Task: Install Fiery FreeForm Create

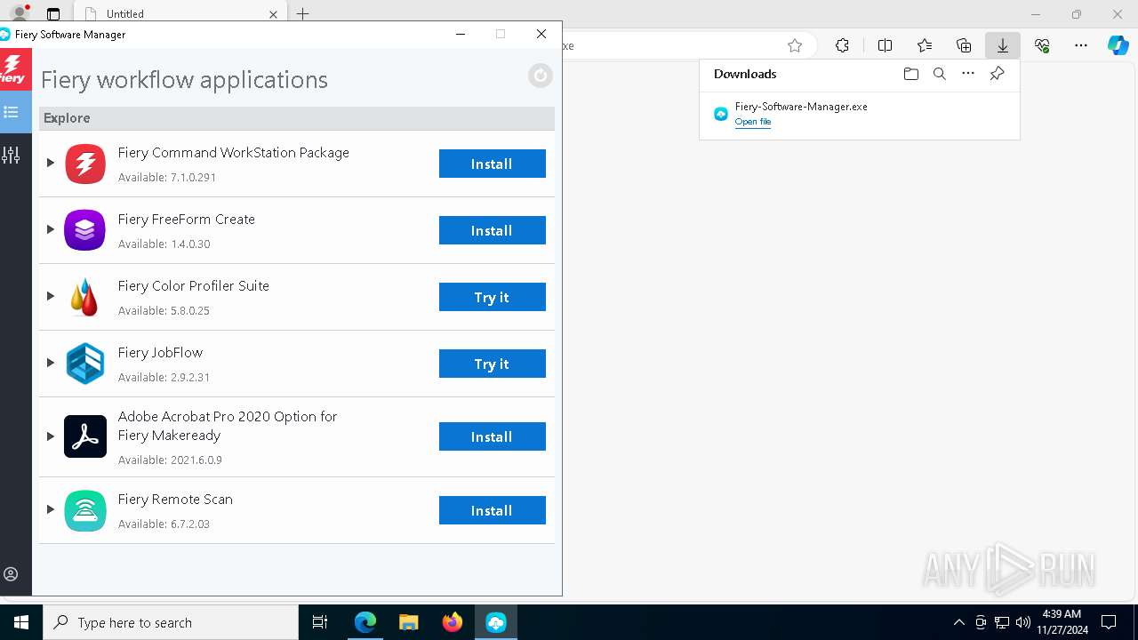Action: (x=492, y=230)
